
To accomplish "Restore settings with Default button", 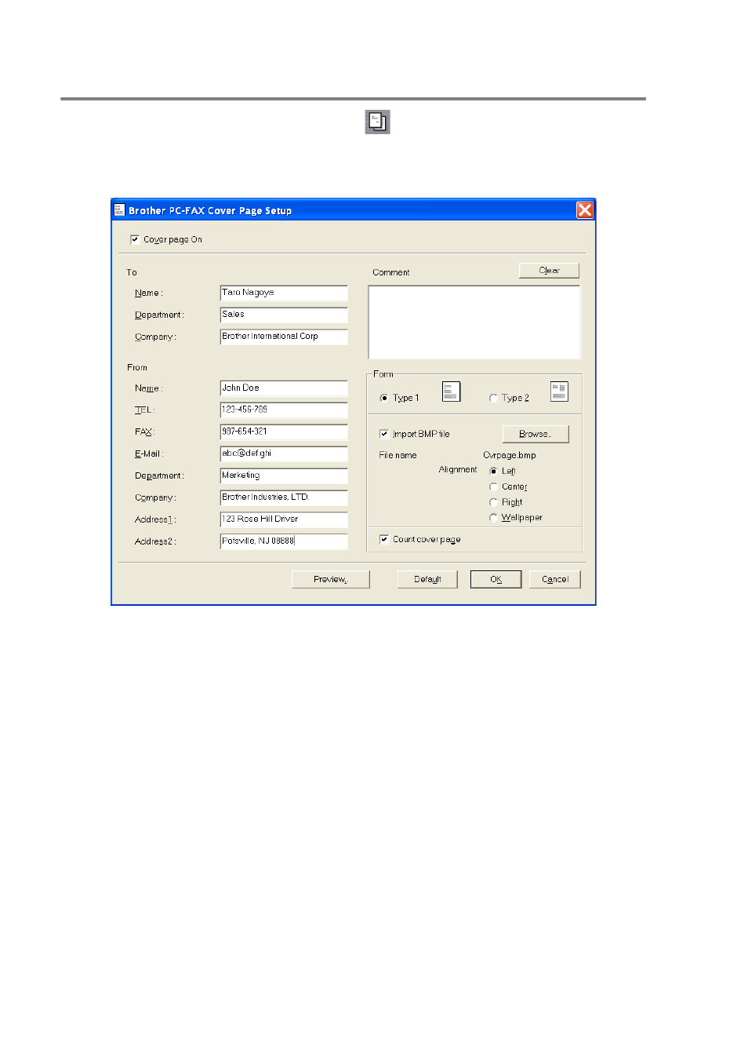I will pos(427,579).
